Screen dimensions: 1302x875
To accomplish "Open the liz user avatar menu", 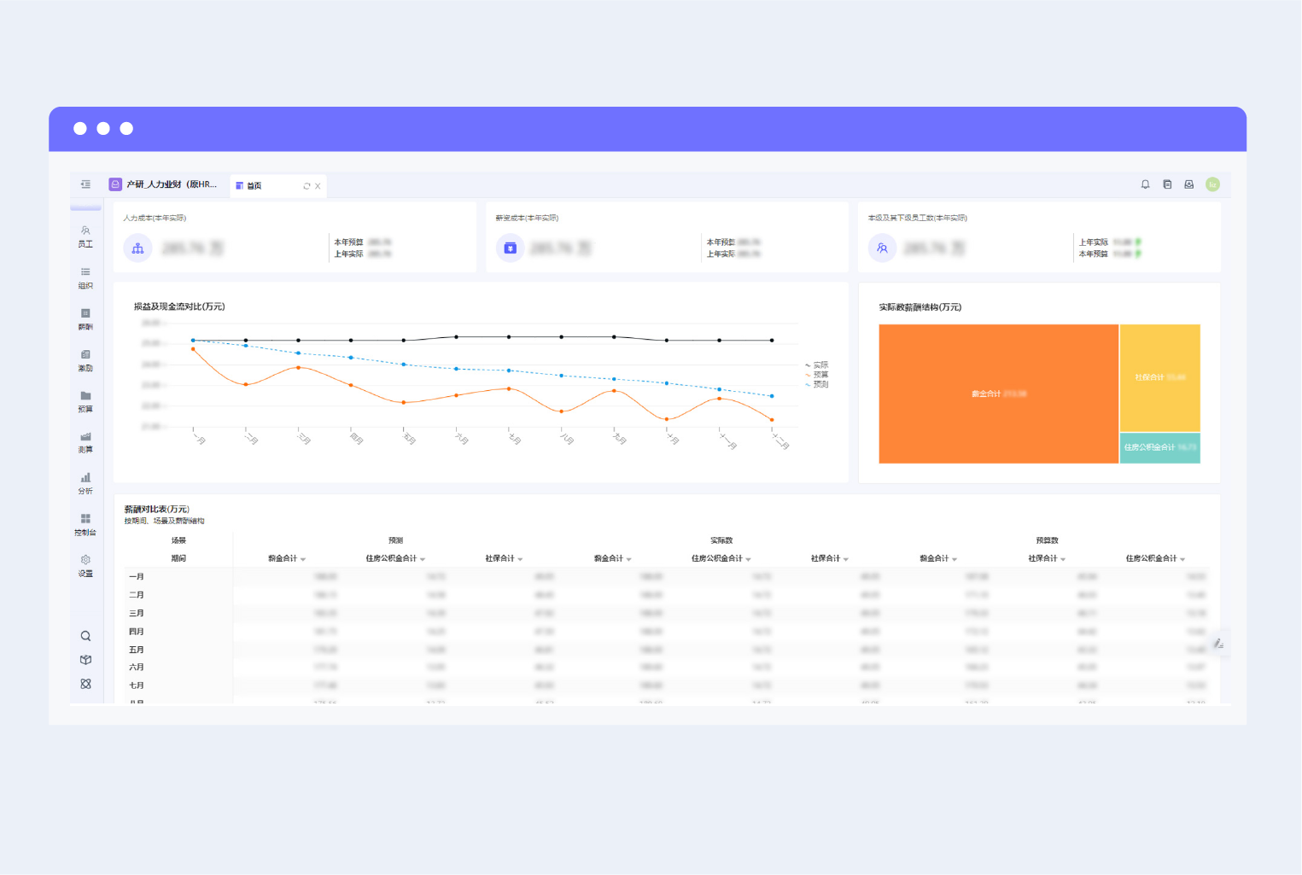I will coord(1212,184).
